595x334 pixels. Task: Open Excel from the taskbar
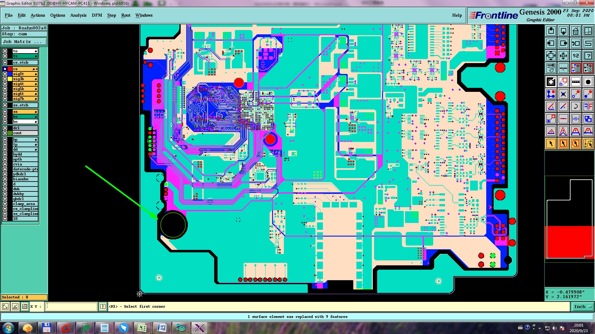pyautogui.click(x=142, y=328)
